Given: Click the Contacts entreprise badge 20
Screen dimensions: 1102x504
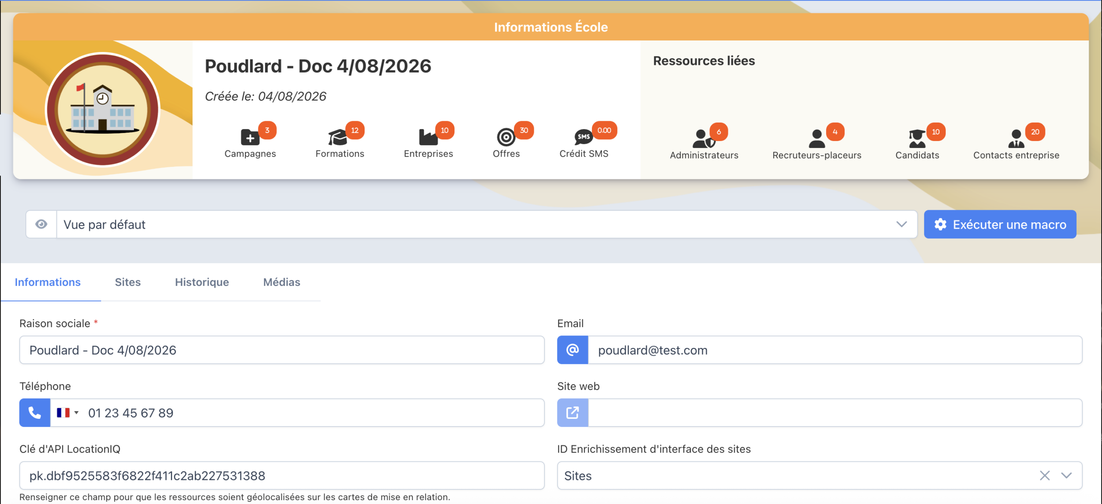Looking at the screenshot, I should point(1035,132).
